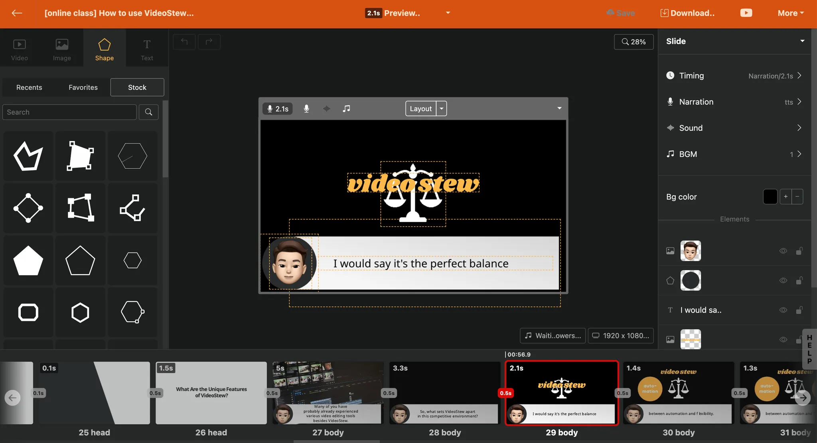Select the crown polygon shape
Image resolution: width=817 pixels, height=443 pixels.
tap(28, 156)
